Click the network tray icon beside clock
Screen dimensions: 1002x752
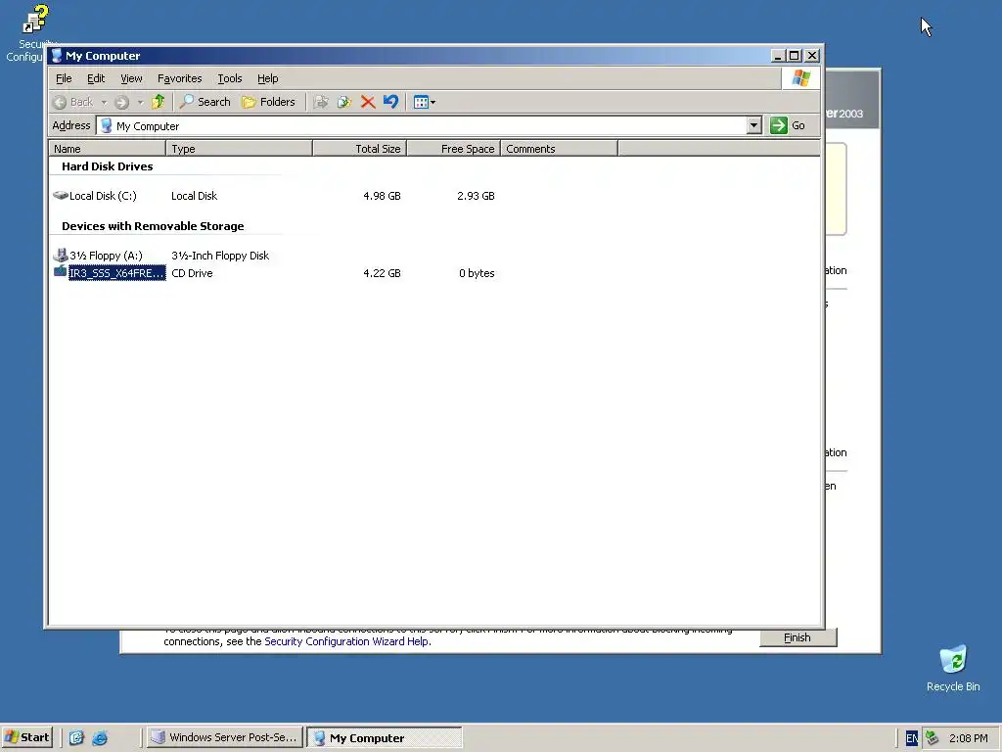(933, 738)
